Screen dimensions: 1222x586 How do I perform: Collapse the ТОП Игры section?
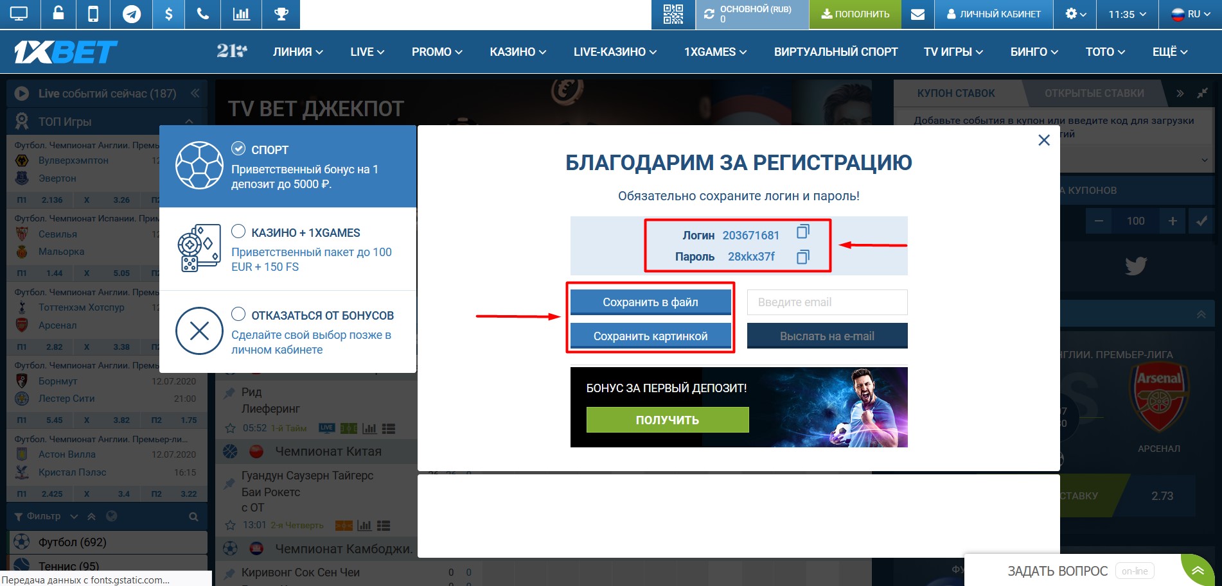[x=189, y=121]
